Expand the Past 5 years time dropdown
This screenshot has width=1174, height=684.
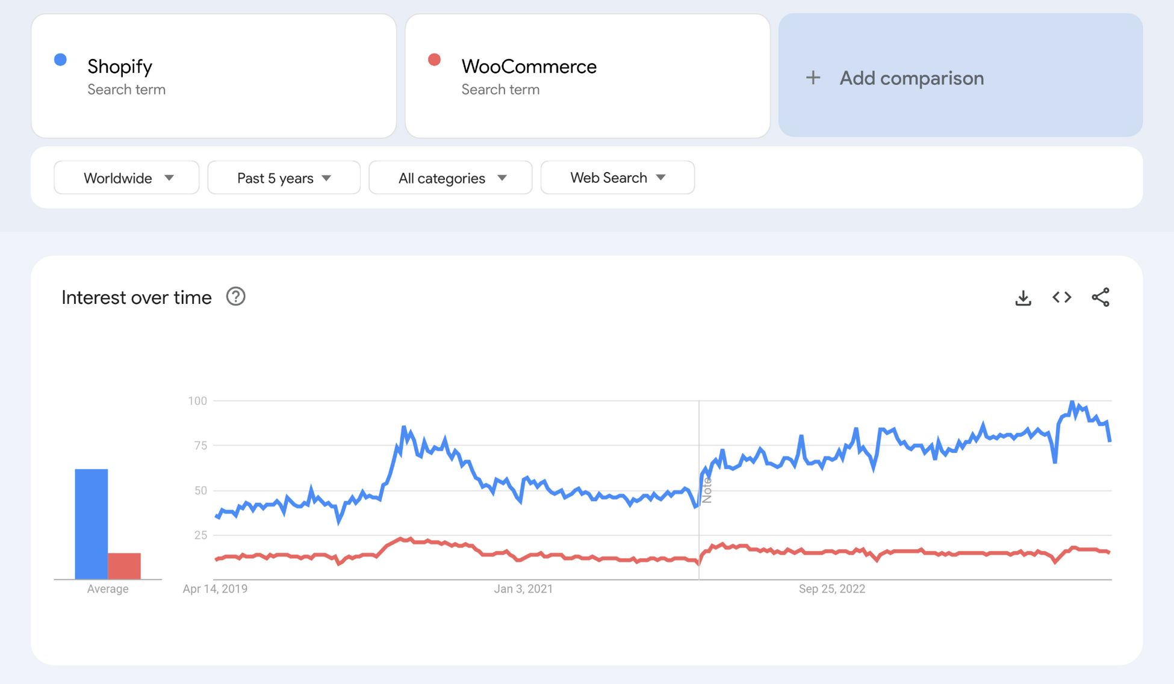tap(283, 177)
